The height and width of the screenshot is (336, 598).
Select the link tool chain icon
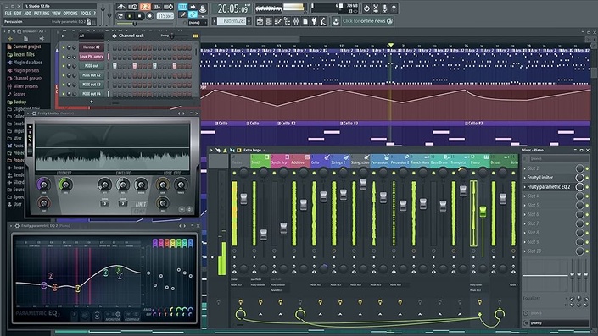[x=193, y=14]
